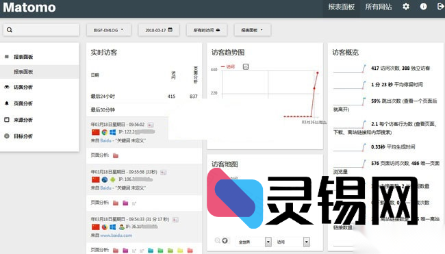This screenshot has width=445, height=254.
Task: Click the sparkline beside 417 访问次数
Action: click(x=350, y=68)
